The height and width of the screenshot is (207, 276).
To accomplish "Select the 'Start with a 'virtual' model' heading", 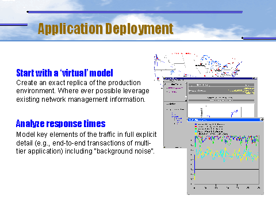I will pyautogui.click(x=64, y=73).
